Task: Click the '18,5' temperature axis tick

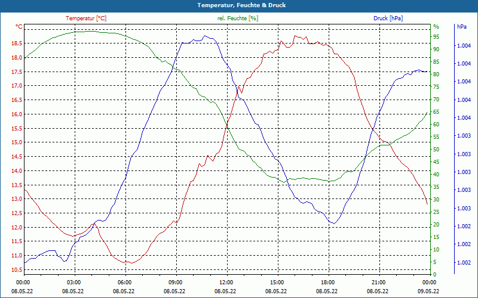Action: tap(17, 44)
